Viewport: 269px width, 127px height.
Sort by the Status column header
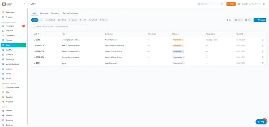[176, 34]
